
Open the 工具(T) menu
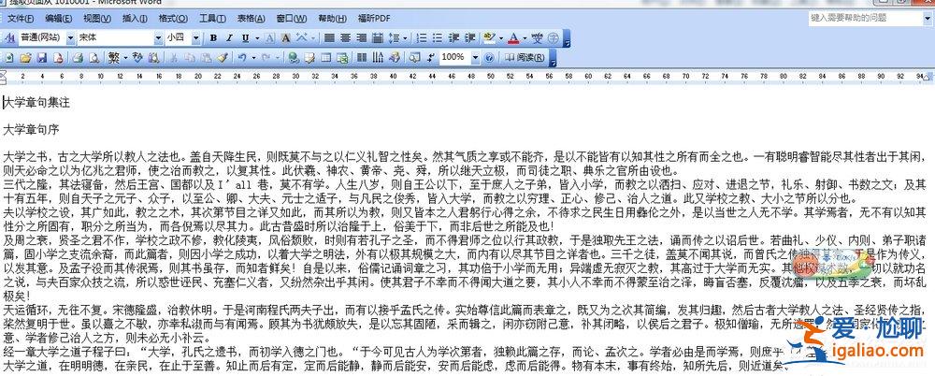[212, 19]
